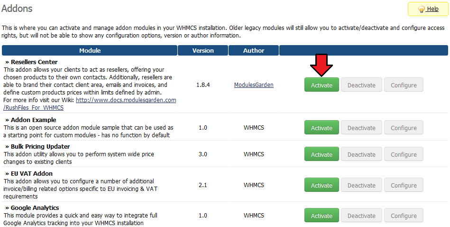Open Configure for Addon Example
Image resolution: width=450 pixels, height=227 pixels.
(x=404, y=128)
